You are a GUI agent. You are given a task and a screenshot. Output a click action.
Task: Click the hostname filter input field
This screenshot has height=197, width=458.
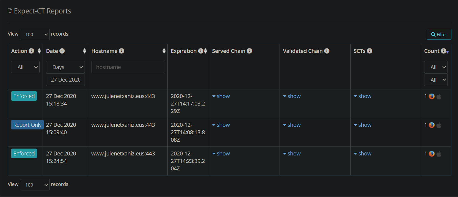(127, 67)
